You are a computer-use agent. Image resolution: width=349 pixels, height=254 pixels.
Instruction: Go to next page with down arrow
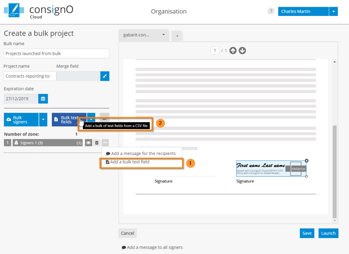[242, 51]
